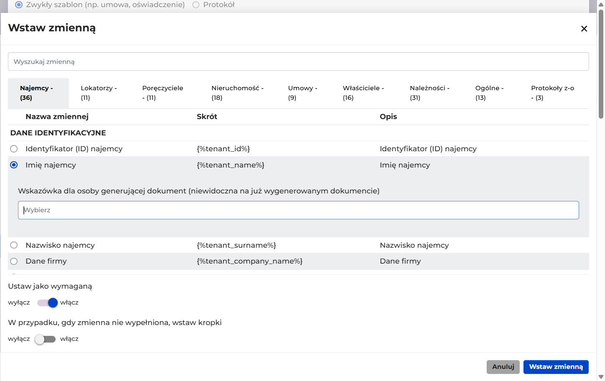The width and height of the screenshot is (605, 381).
Task: Select the Nazwisko najemcy radio button
Action: (x=14, y=245)
